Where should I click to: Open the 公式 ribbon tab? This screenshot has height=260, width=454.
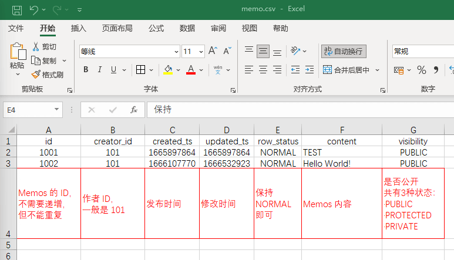(156, 28)
